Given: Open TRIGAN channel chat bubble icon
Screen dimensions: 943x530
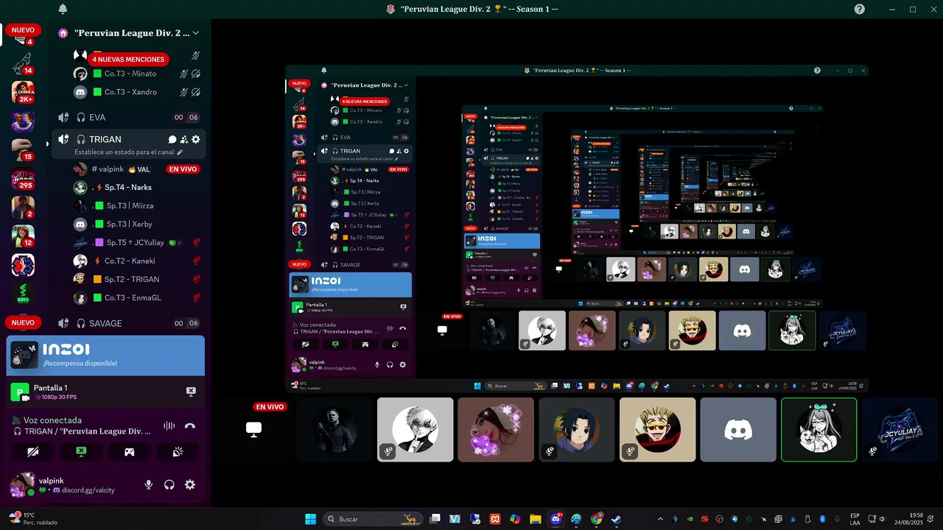Looking at the screenshot, I should (x=172, y=139).
